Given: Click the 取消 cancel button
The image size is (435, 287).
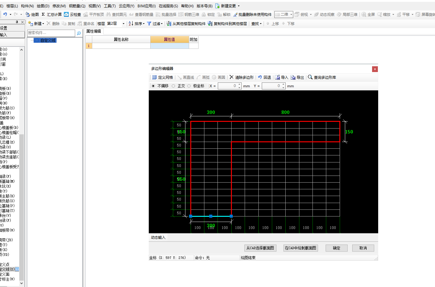Looking at the screenshot, I should click(x=363, y=248).
